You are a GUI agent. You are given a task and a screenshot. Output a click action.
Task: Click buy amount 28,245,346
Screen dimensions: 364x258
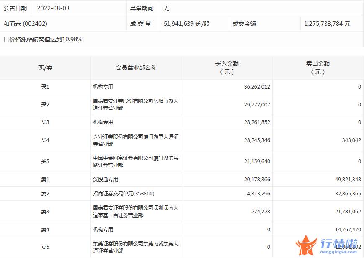pos(257,140)
